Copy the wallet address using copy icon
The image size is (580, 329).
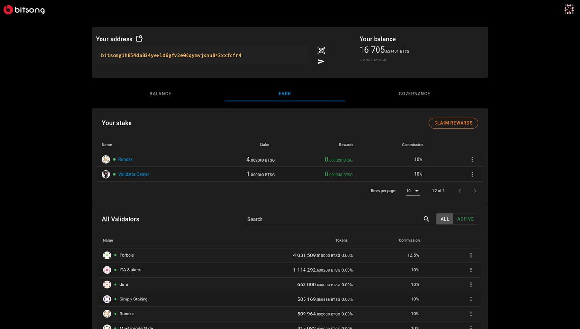coord(139,38)
